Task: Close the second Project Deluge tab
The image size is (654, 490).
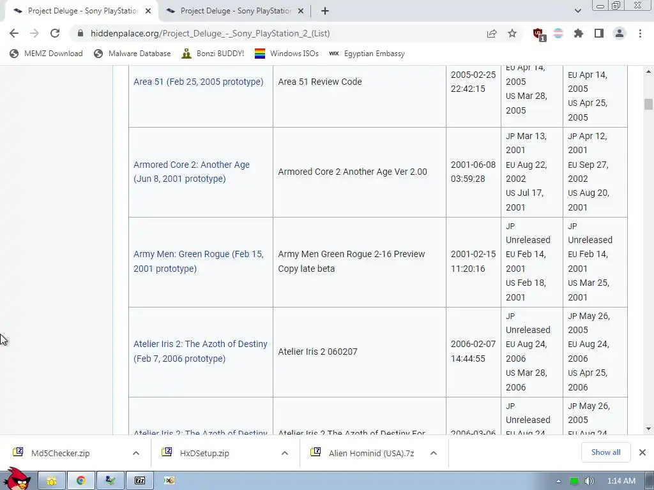Action: (301, 11)
